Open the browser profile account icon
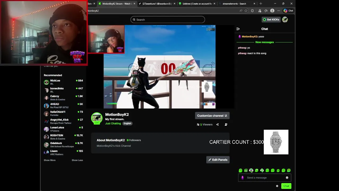The width and height of the screenshot is (339, 191). click(x=272, y=11)
